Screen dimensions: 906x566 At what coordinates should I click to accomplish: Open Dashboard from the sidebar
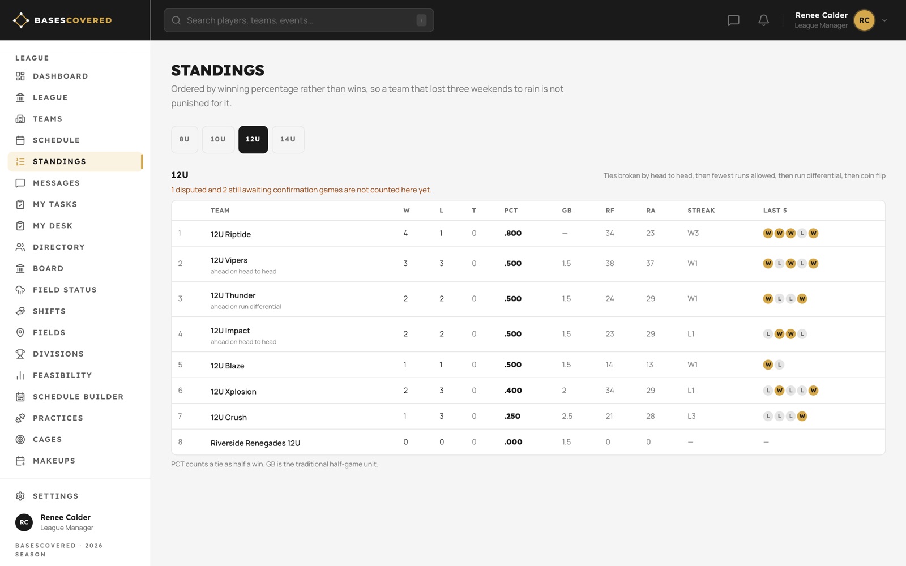[75, 76]
